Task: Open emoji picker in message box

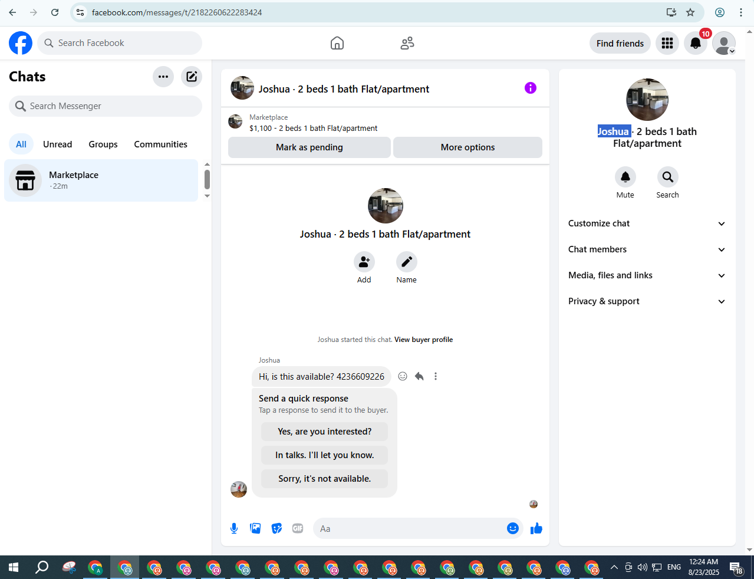Action: [513, 528]
